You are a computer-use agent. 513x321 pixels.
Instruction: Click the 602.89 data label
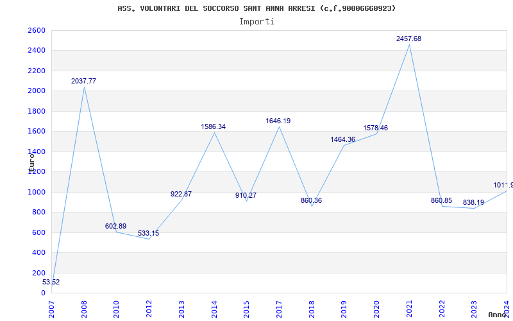(x=116, y=227)
